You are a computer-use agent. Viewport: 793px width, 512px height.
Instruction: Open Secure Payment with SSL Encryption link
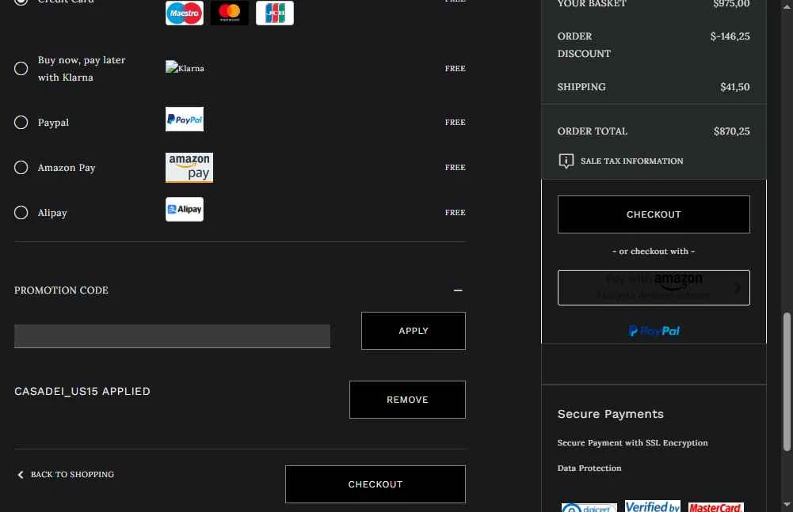pyautogui.click(x=632, y=442)
